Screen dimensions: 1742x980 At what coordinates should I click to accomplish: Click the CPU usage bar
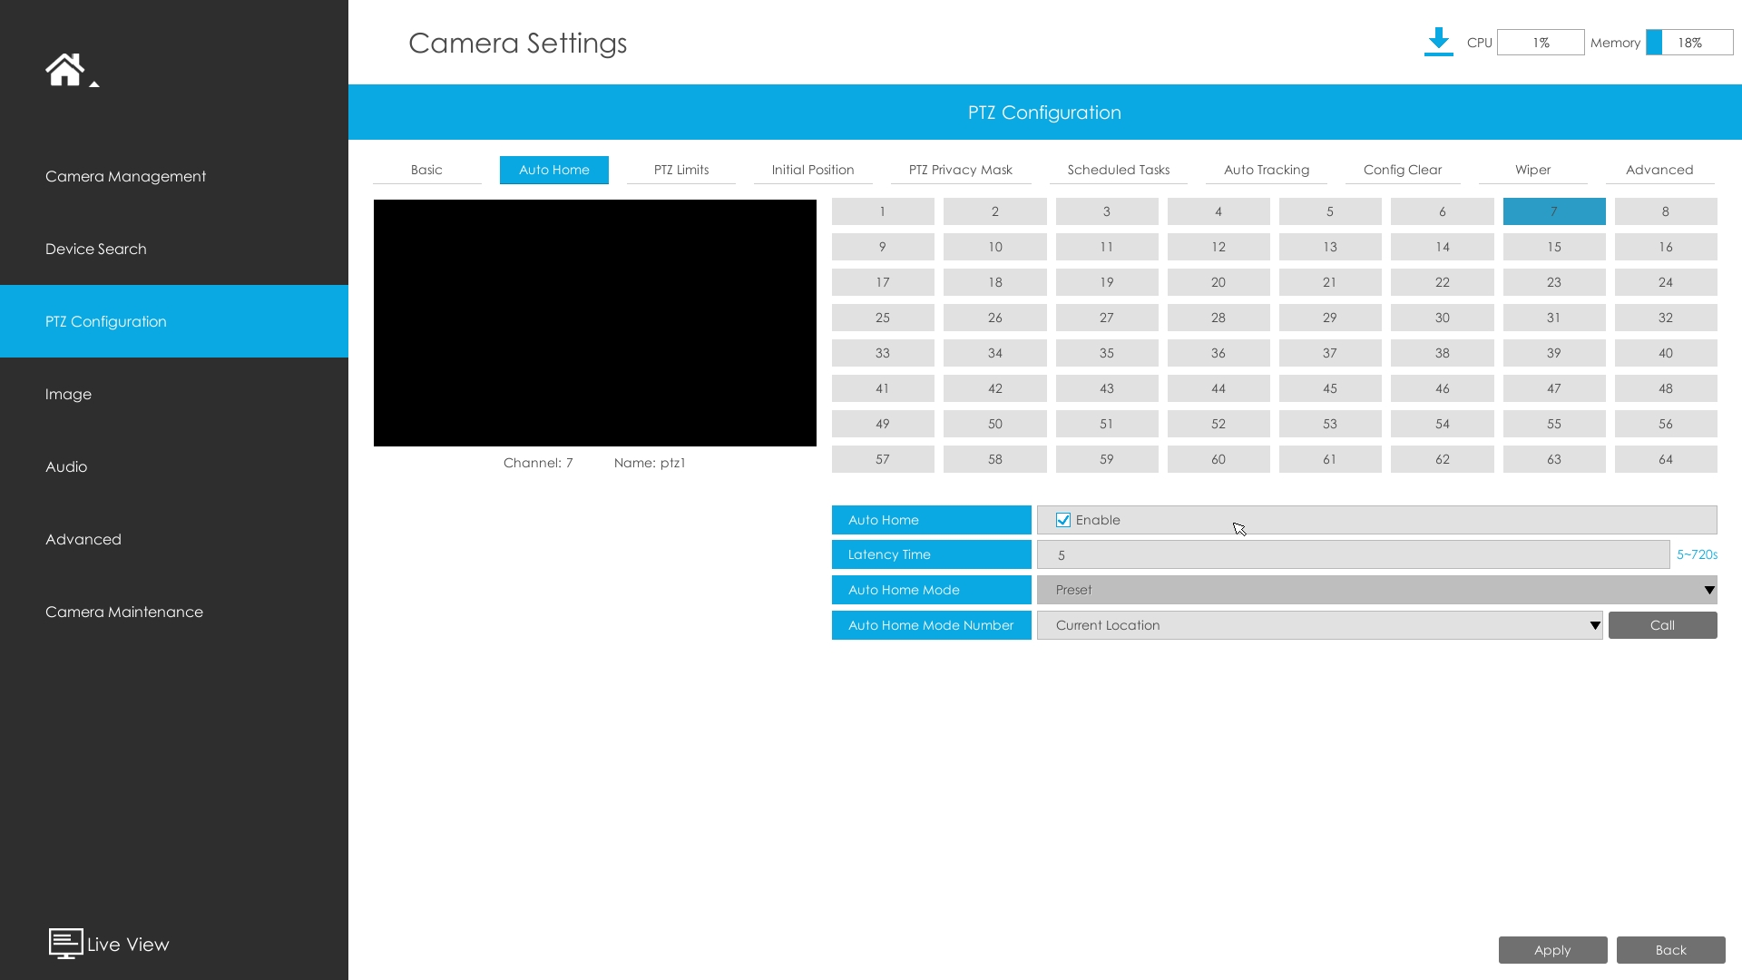point(1541,43)
